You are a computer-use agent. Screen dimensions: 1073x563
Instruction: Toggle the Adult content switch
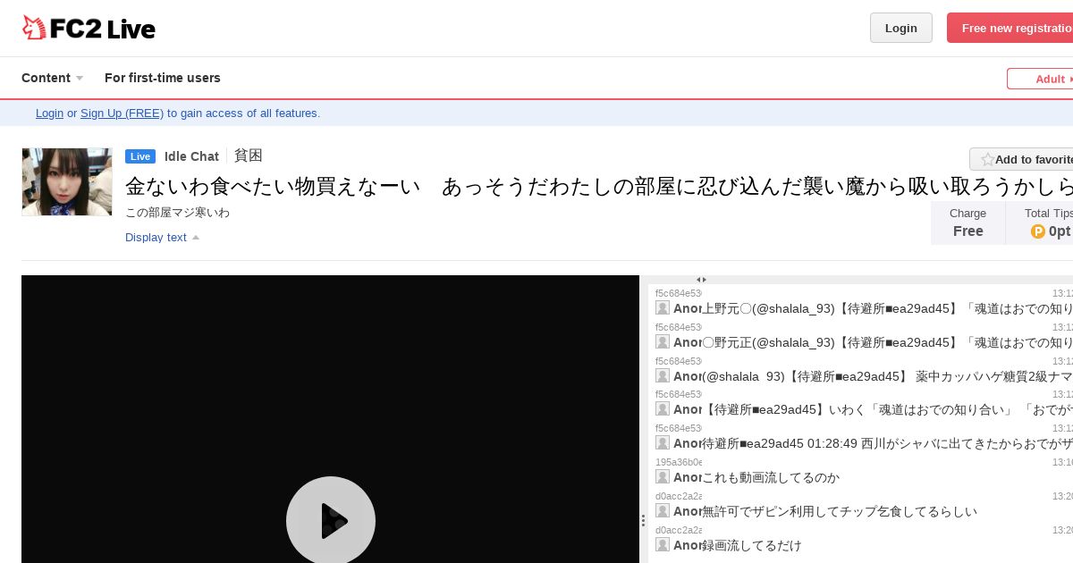pos(1040,79)
